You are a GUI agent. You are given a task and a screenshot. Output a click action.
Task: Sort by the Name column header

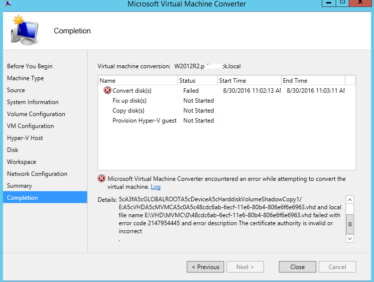137,80
